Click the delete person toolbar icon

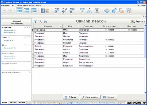(72, 10)
